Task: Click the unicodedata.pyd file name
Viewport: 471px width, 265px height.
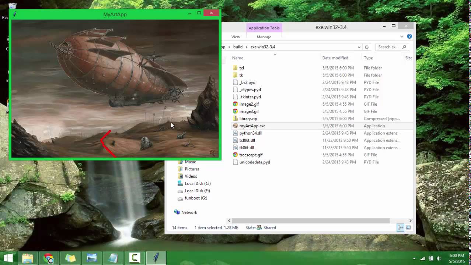Action: click(255, 162)
